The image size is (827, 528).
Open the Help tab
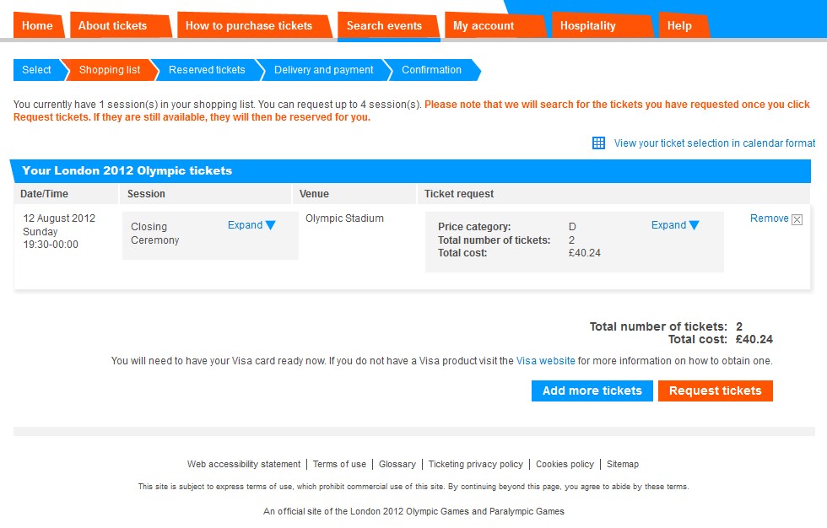(x=679, y=25)
